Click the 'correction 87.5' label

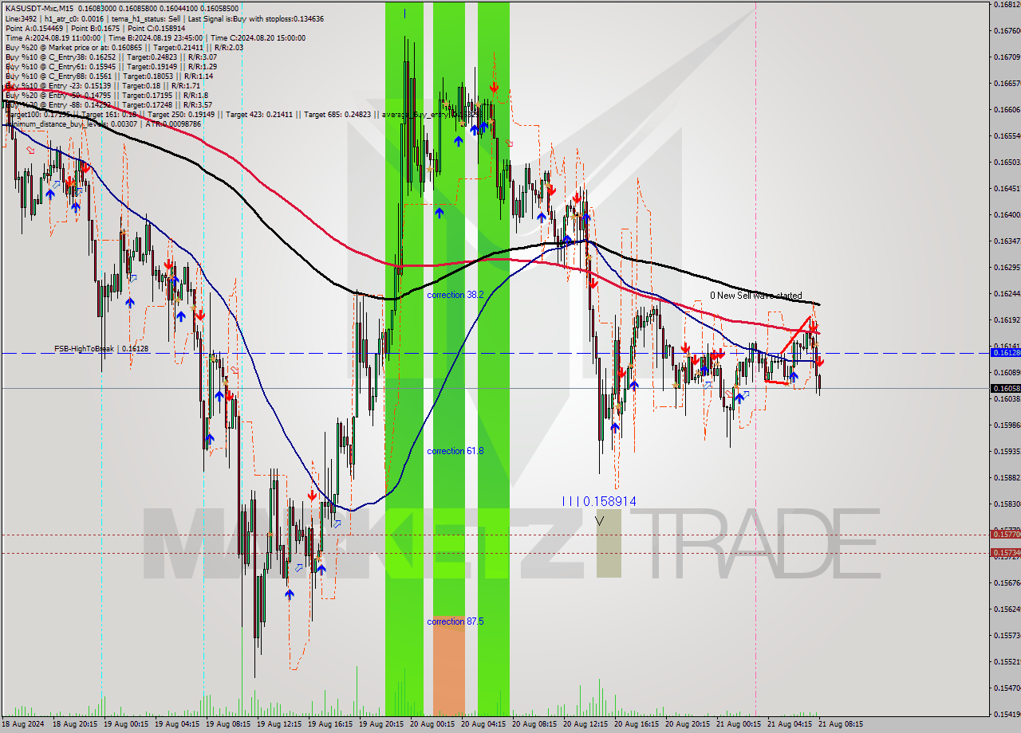pos(455,621)
